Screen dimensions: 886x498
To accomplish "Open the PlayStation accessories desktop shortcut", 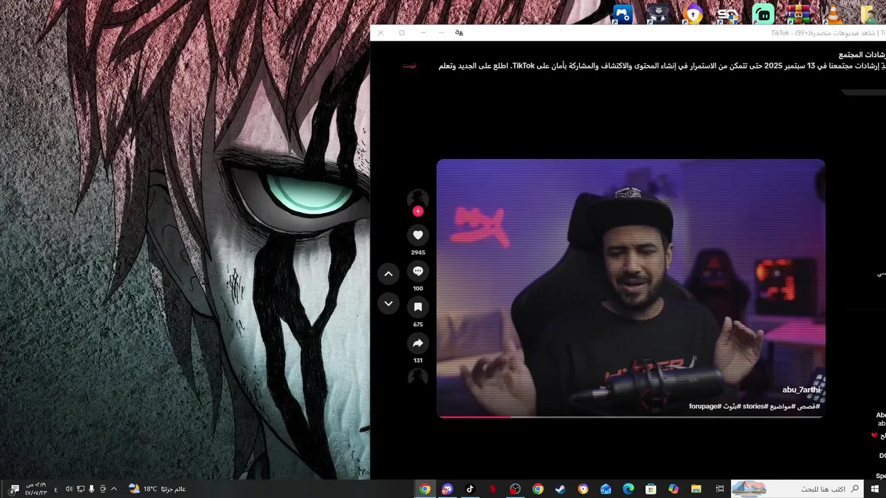I will pos(623,14).
